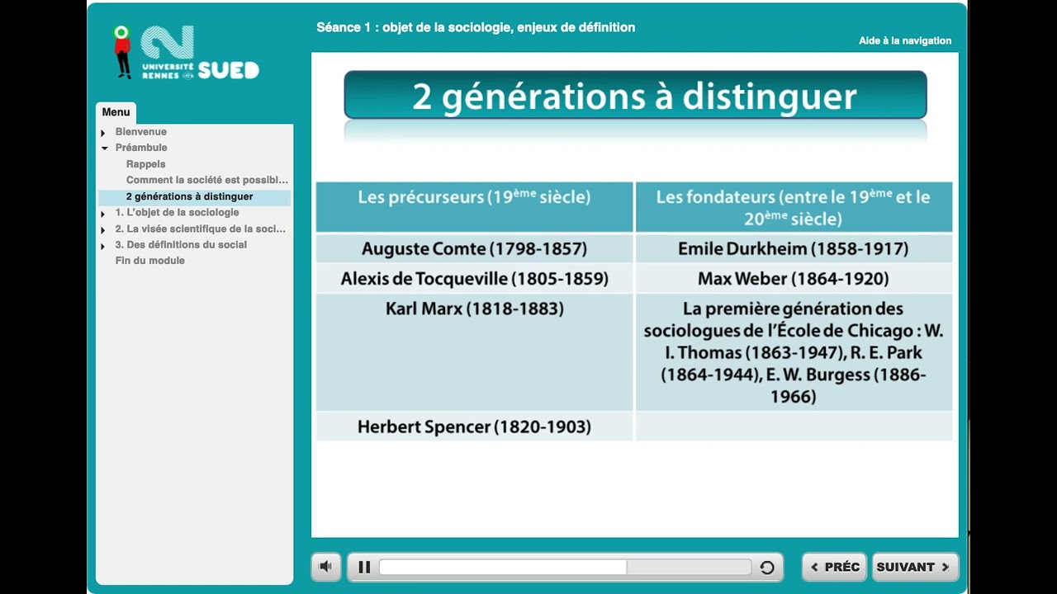Image resolution: width=1057 pixels, height=594 pixels.
Task: Open 2. La visée scientifique de la sociologie
Action: (x=200, y=229)
